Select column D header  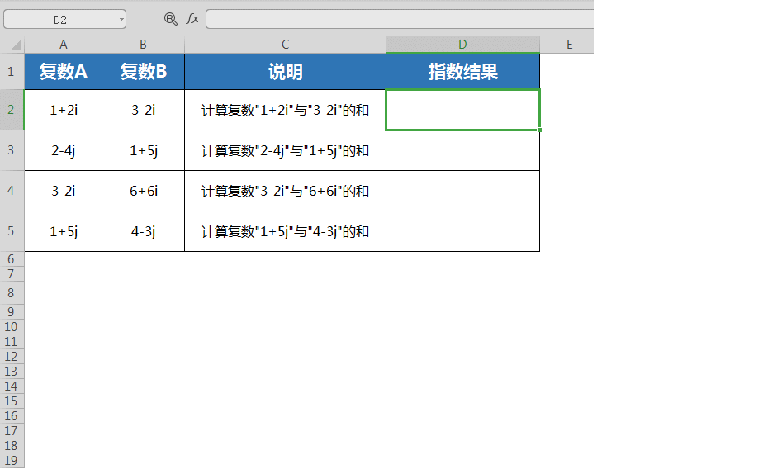click(462, 45)
